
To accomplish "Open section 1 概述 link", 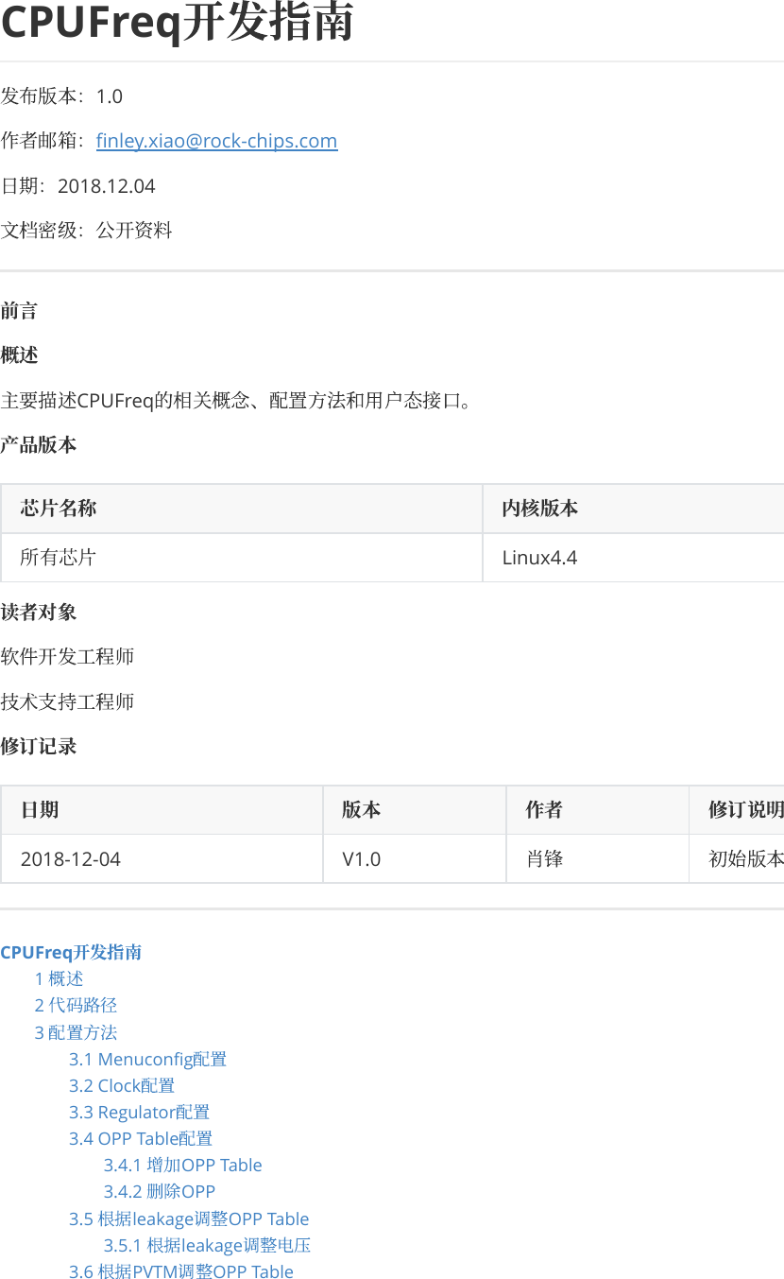I will [59, 978].
